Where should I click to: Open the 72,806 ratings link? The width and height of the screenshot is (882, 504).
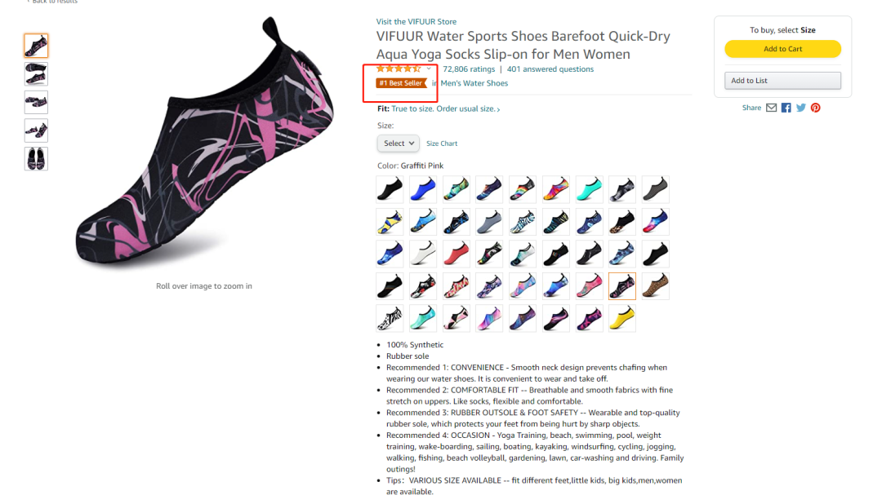(x=469, y=69)
